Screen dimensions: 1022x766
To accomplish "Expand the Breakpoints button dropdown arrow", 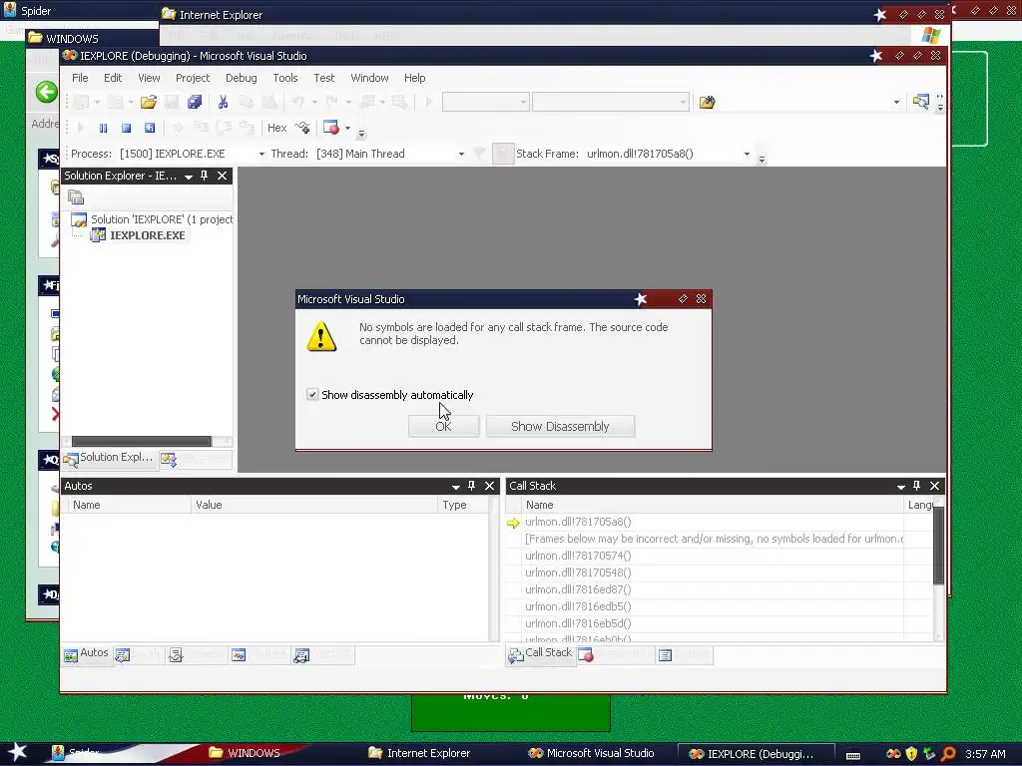I will click(x=347, y=128).
